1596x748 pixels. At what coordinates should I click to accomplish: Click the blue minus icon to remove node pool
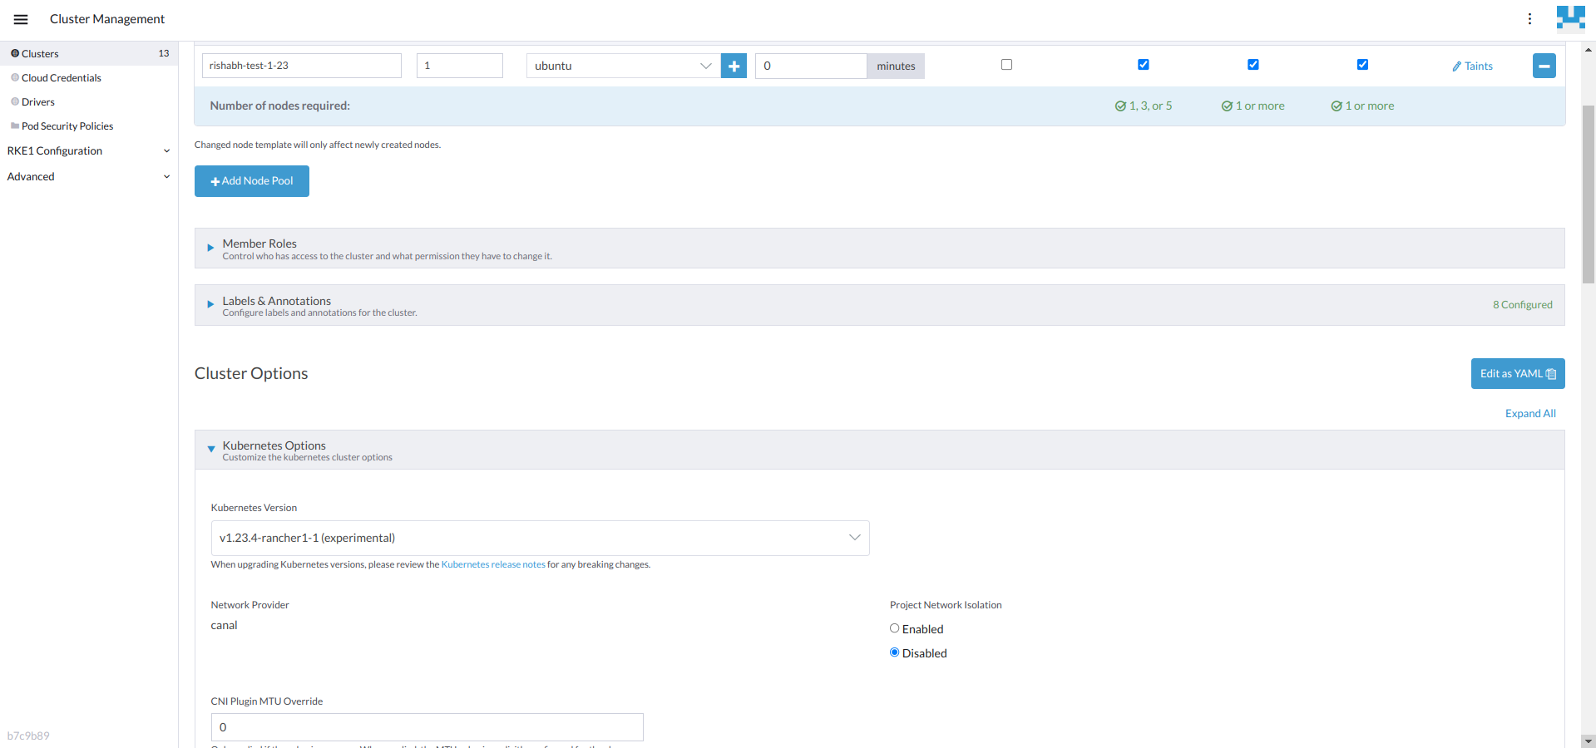[1544, 66]
